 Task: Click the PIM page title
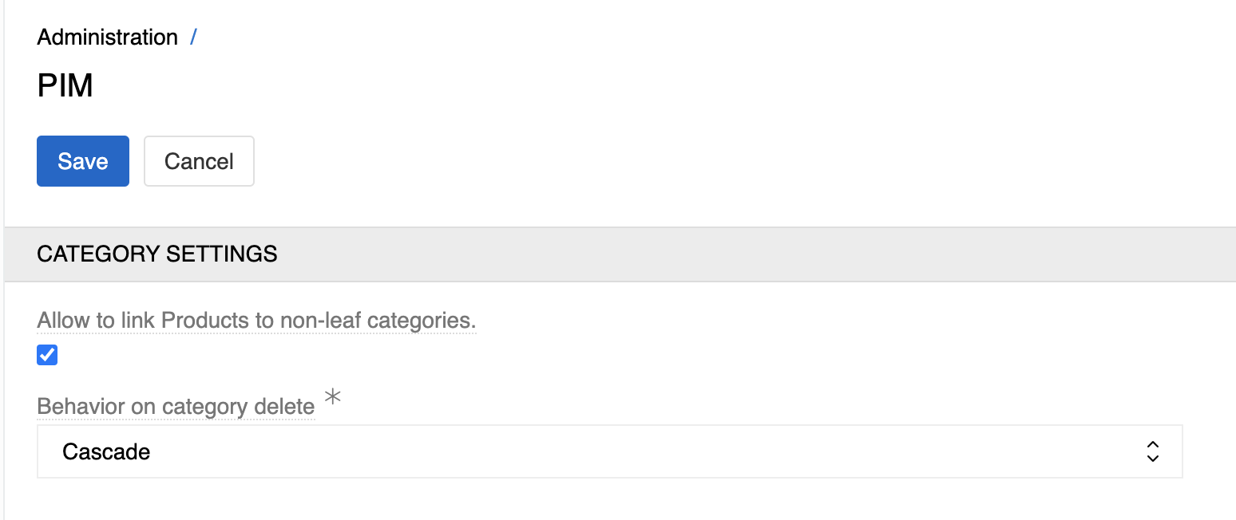(x=65, y=86)
